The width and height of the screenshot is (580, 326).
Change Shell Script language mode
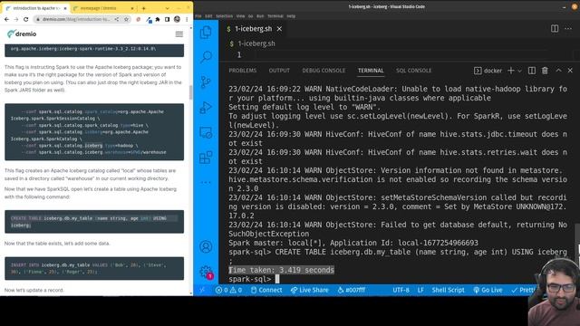pos(448,290)
